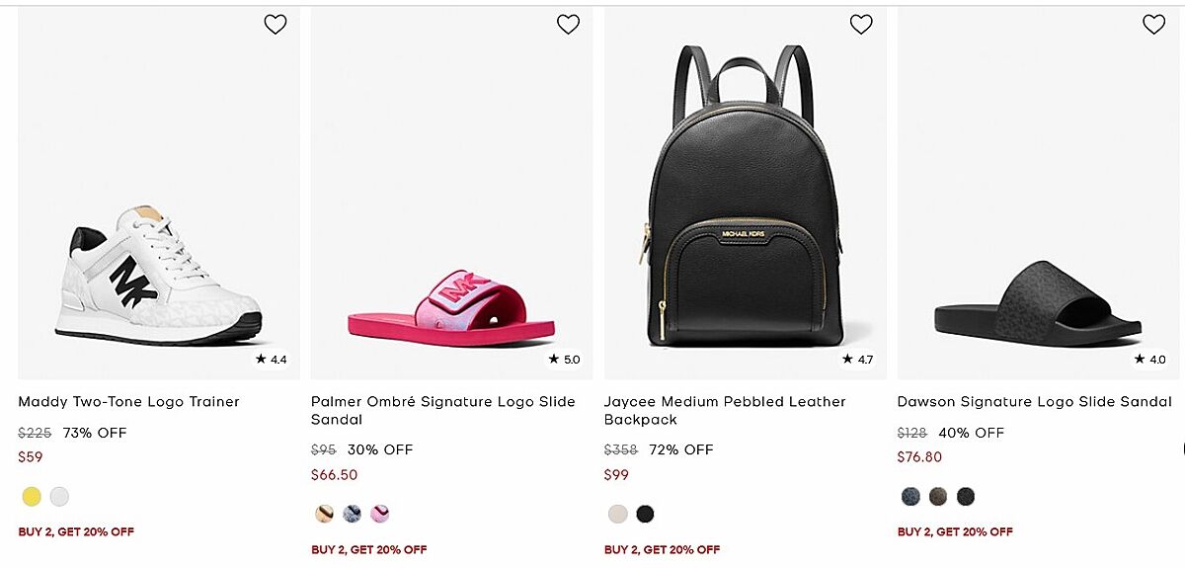Open Jaycee Medium Pebbled Leather Backpack link
Image resolution: width=1185 pixels, height=568 pixels.
point(725,410)
